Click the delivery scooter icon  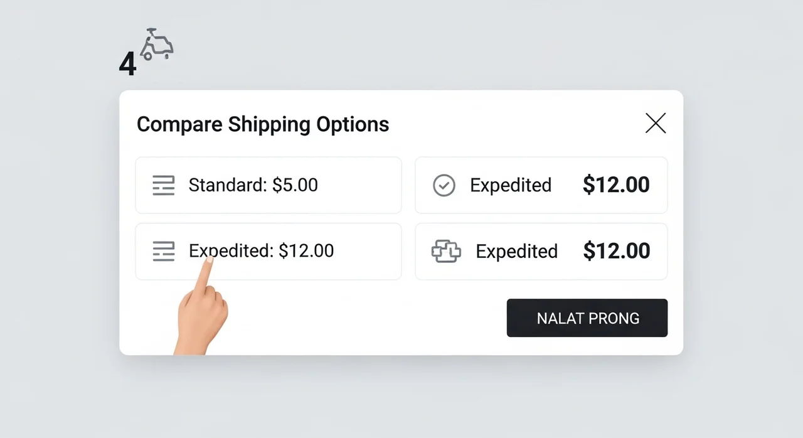[156, 44]
